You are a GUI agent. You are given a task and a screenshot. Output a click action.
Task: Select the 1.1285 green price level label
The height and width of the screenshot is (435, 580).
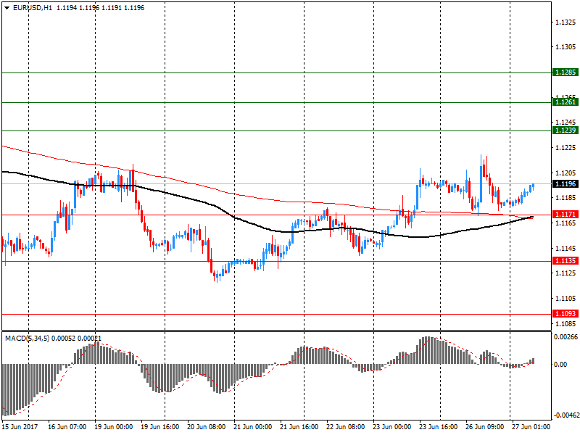[x=565, y=72]
